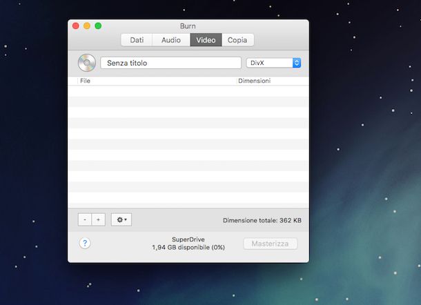Sort by the File column header

[157, 81]
